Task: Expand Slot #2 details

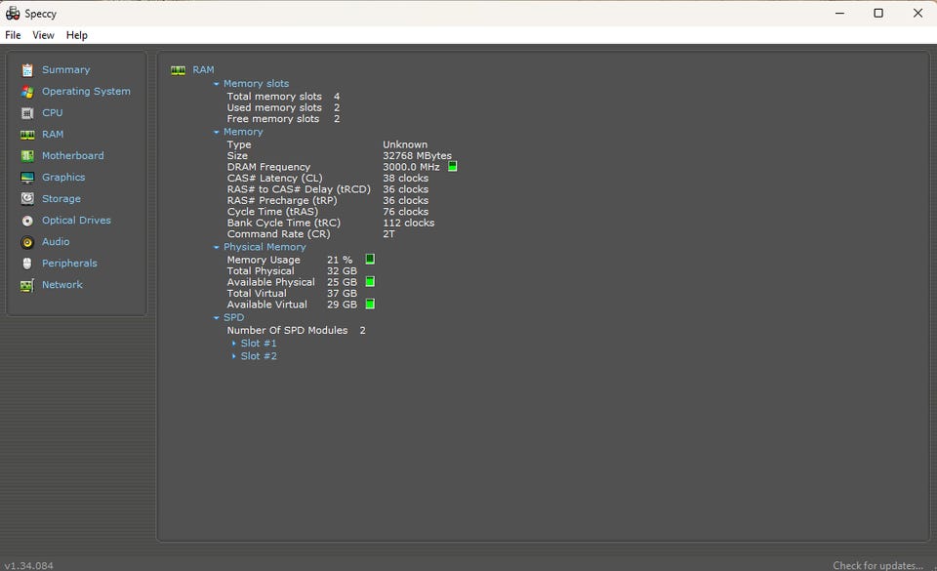Action: point(233,356)
